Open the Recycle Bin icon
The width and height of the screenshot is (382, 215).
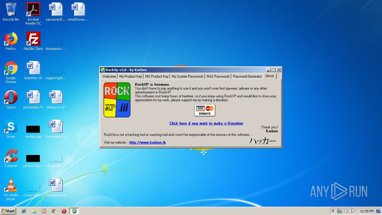pos(11,12)
